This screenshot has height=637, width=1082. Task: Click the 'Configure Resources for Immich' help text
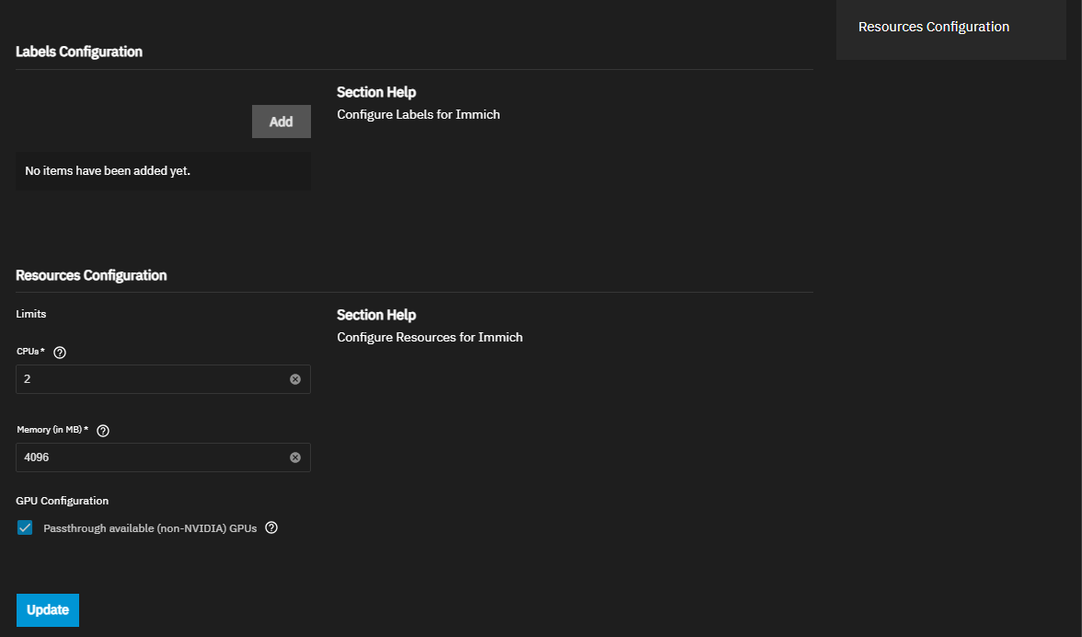(x=430, y=338)
